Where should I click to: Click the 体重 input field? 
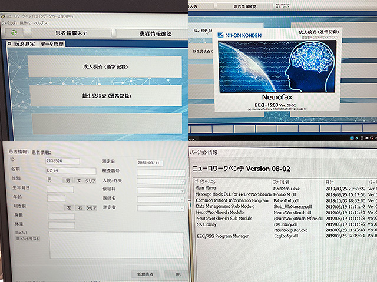(x=61, y=225)
